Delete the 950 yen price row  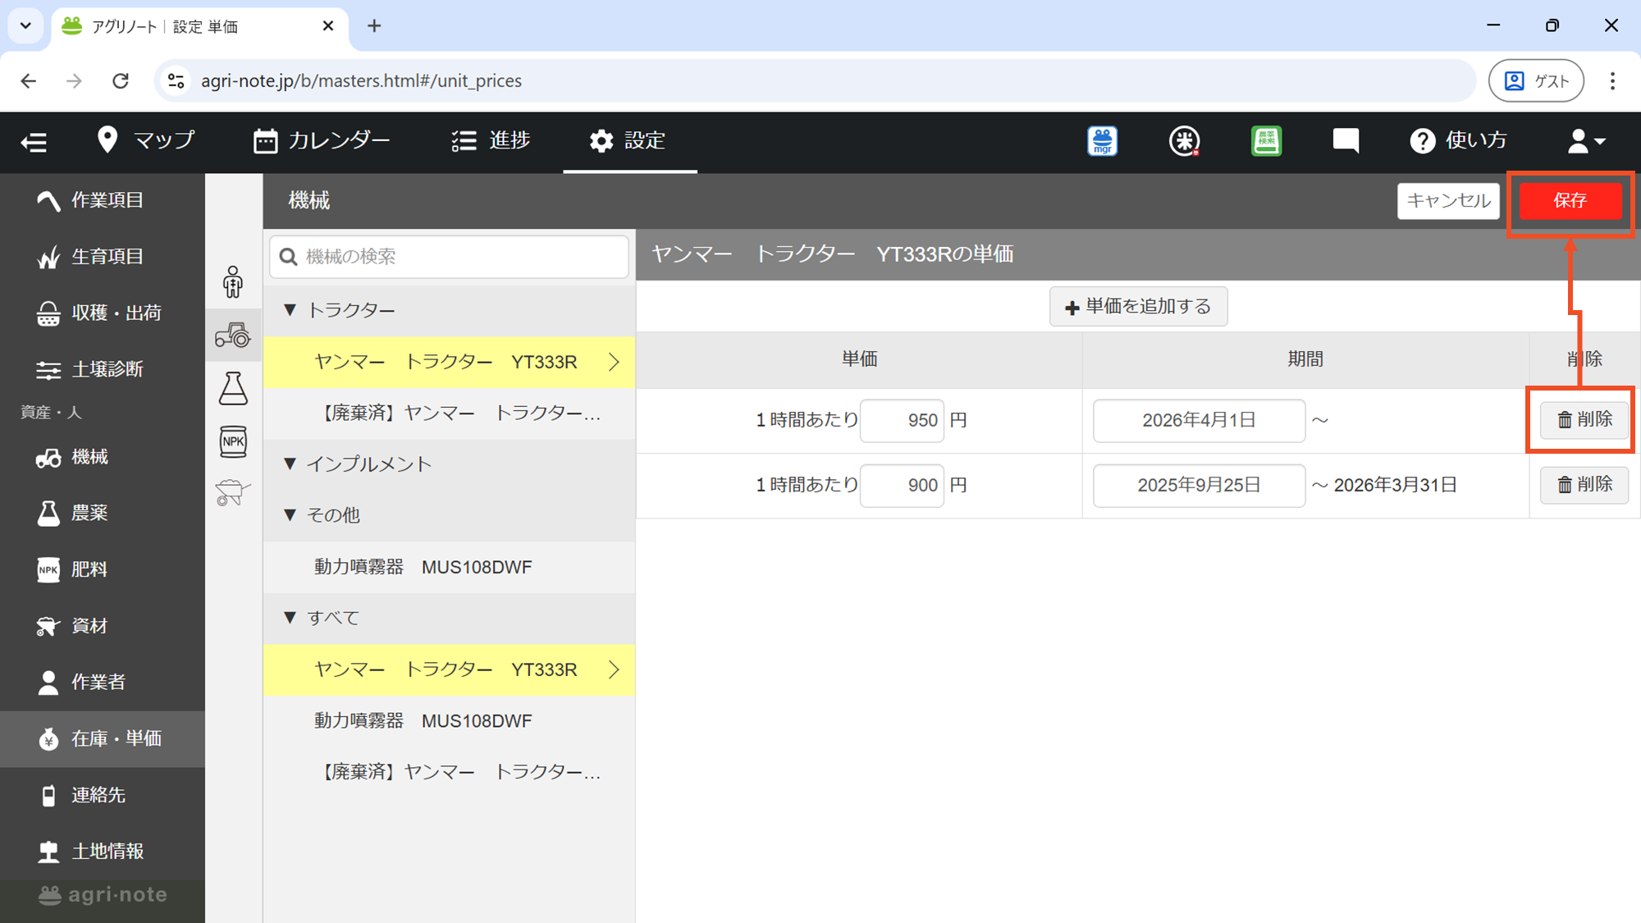(x=1584, y=420)
